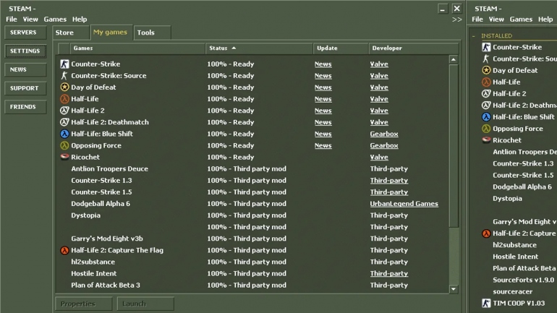Screen dimensions: 557x313
Task: Select Dodgeball Alpha 6 in games list
Action: point(101,204)
